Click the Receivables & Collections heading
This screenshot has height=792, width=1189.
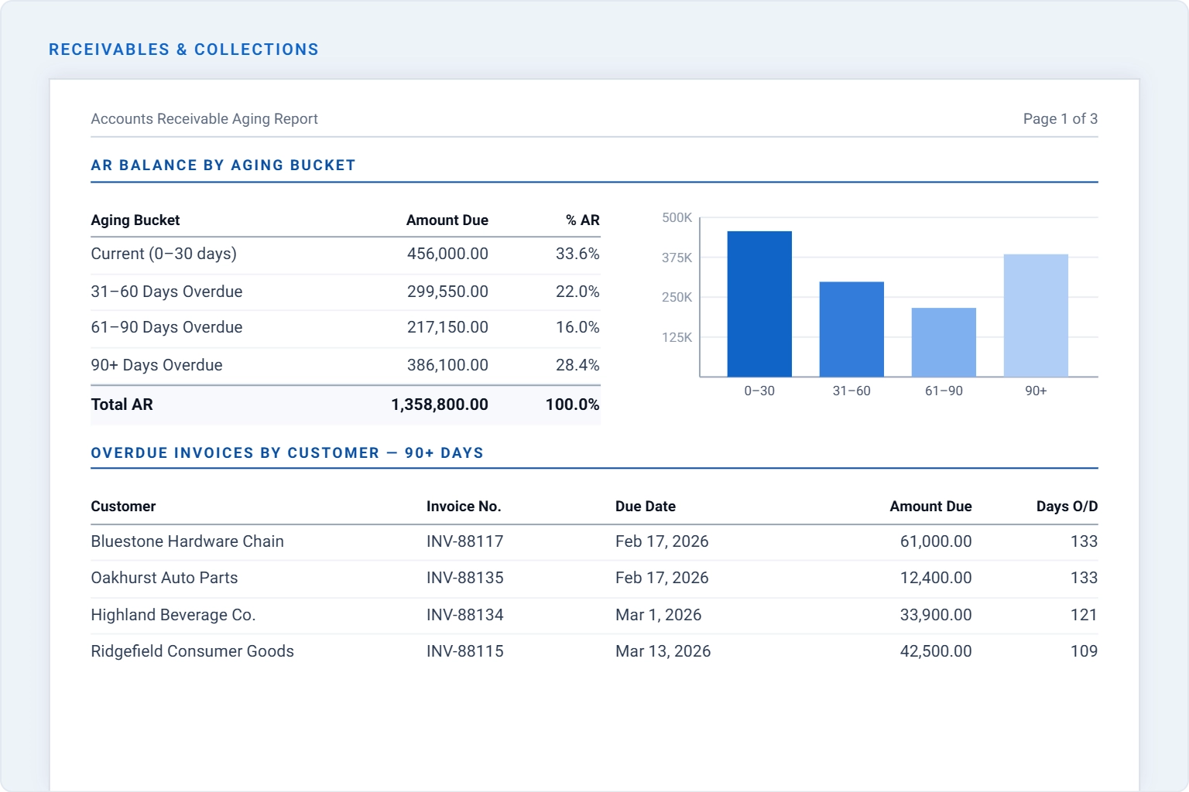pos(183,49)
